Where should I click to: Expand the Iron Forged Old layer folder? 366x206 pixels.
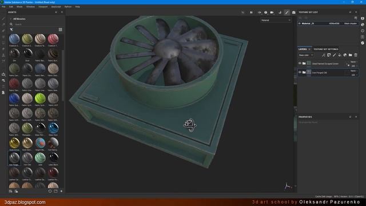(x=304, y=72)
